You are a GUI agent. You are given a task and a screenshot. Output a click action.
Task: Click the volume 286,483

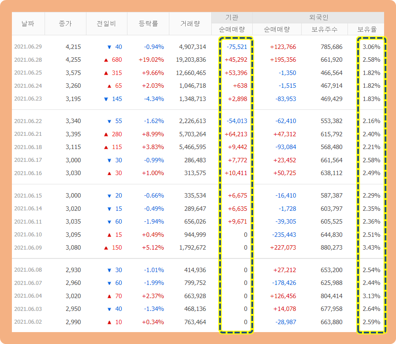(195, 160)
